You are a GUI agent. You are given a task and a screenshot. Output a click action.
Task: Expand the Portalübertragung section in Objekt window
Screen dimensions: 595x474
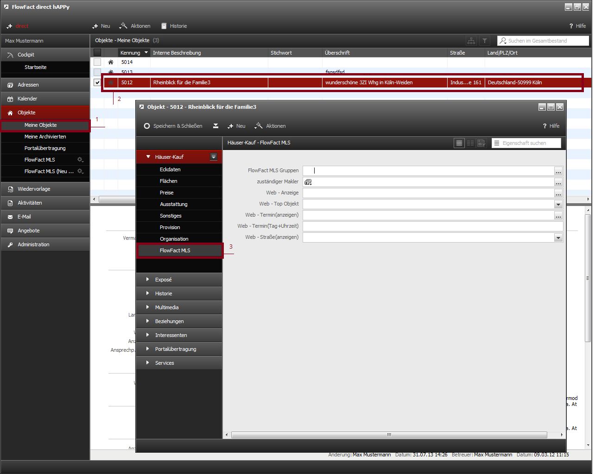point(179,349)
